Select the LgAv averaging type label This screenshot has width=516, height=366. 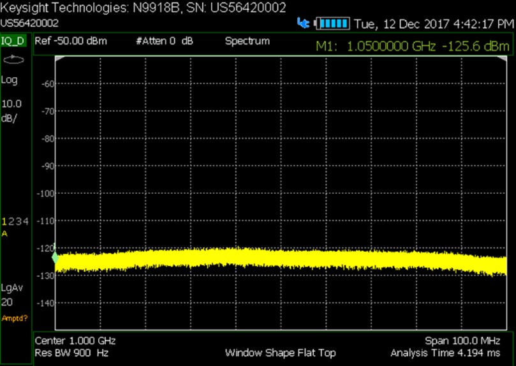point(12,288)
